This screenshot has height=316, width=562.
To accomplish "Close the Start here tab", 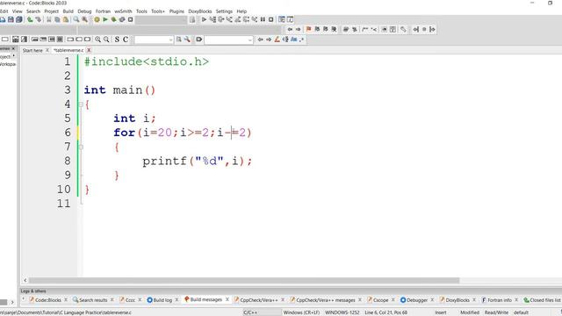I will 47,50.
